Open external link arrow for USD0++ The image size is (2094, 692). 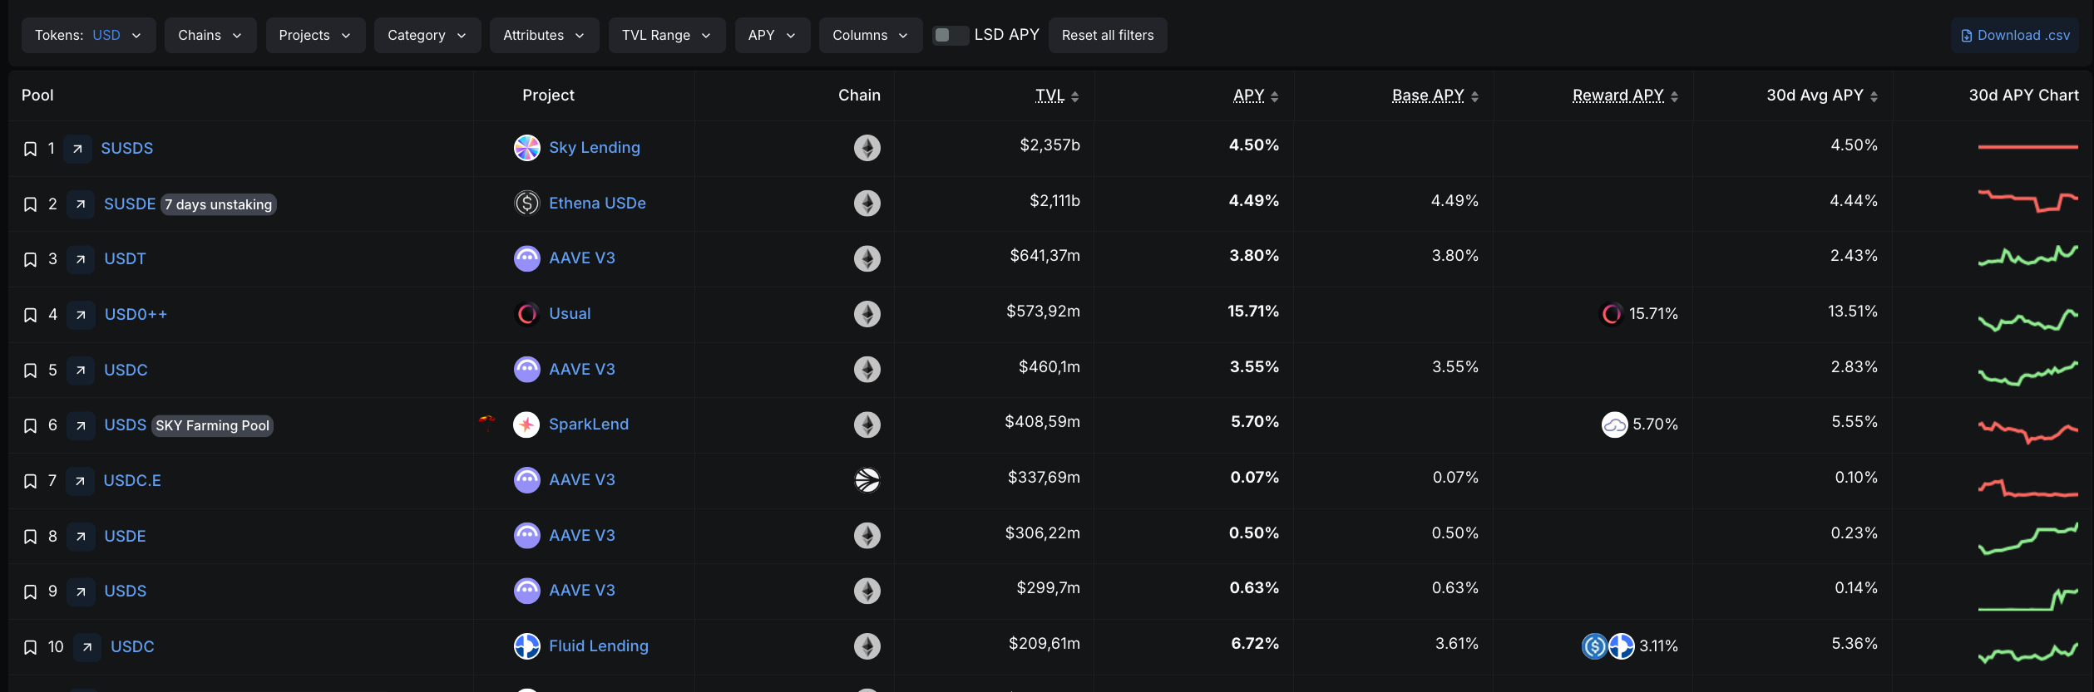[81, 315]
